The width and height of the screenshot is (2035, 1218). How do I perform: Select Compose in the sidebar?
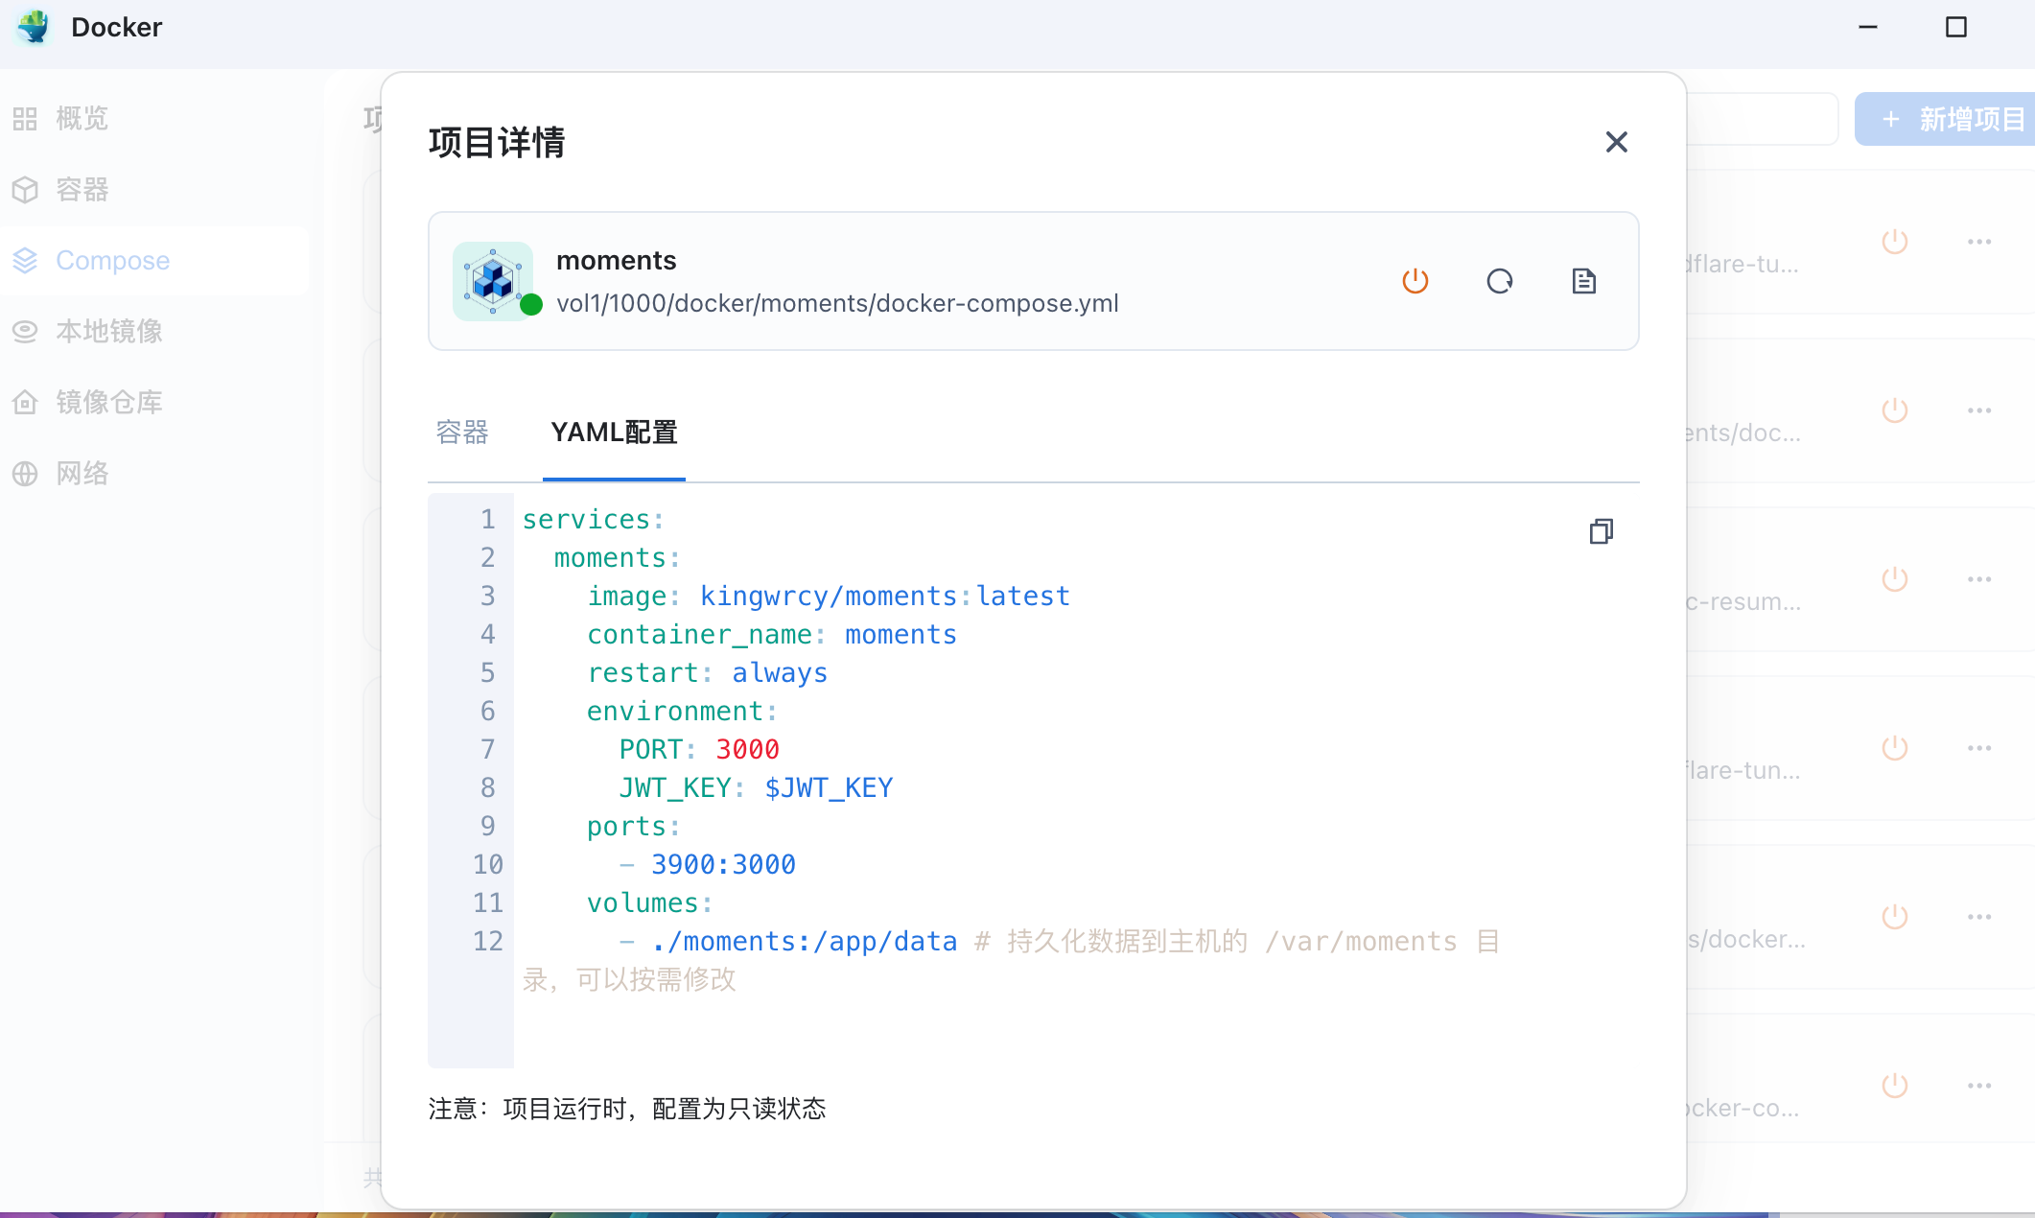112,261
